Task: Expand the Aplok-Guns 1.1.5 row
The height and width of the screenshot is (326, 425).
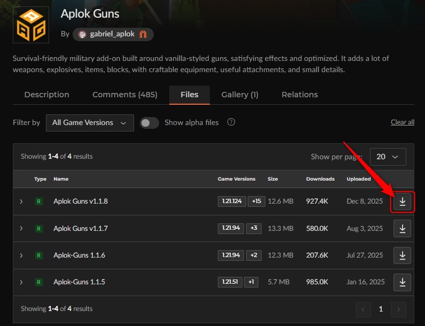Action: [21, 282]
